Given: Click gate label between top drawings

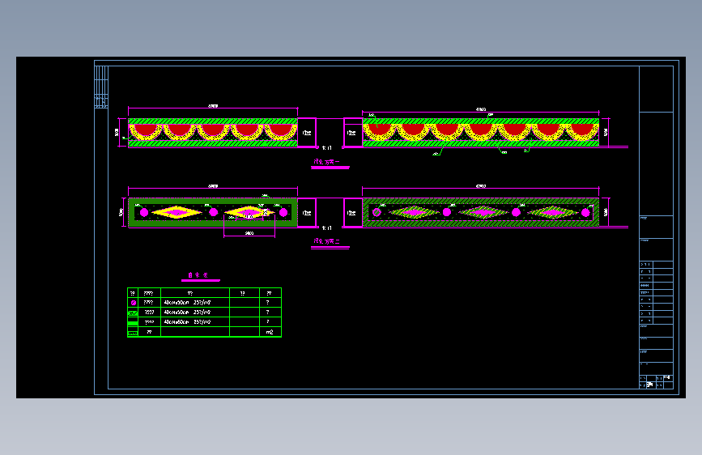Looking at the screenshot, I should pyautogui.click(x=327, y=147).
